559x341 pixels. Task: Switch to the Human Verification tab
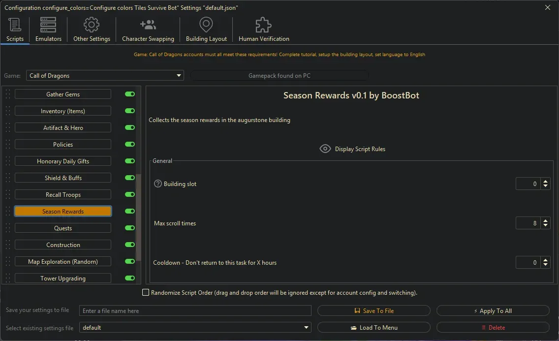point(263,30)
